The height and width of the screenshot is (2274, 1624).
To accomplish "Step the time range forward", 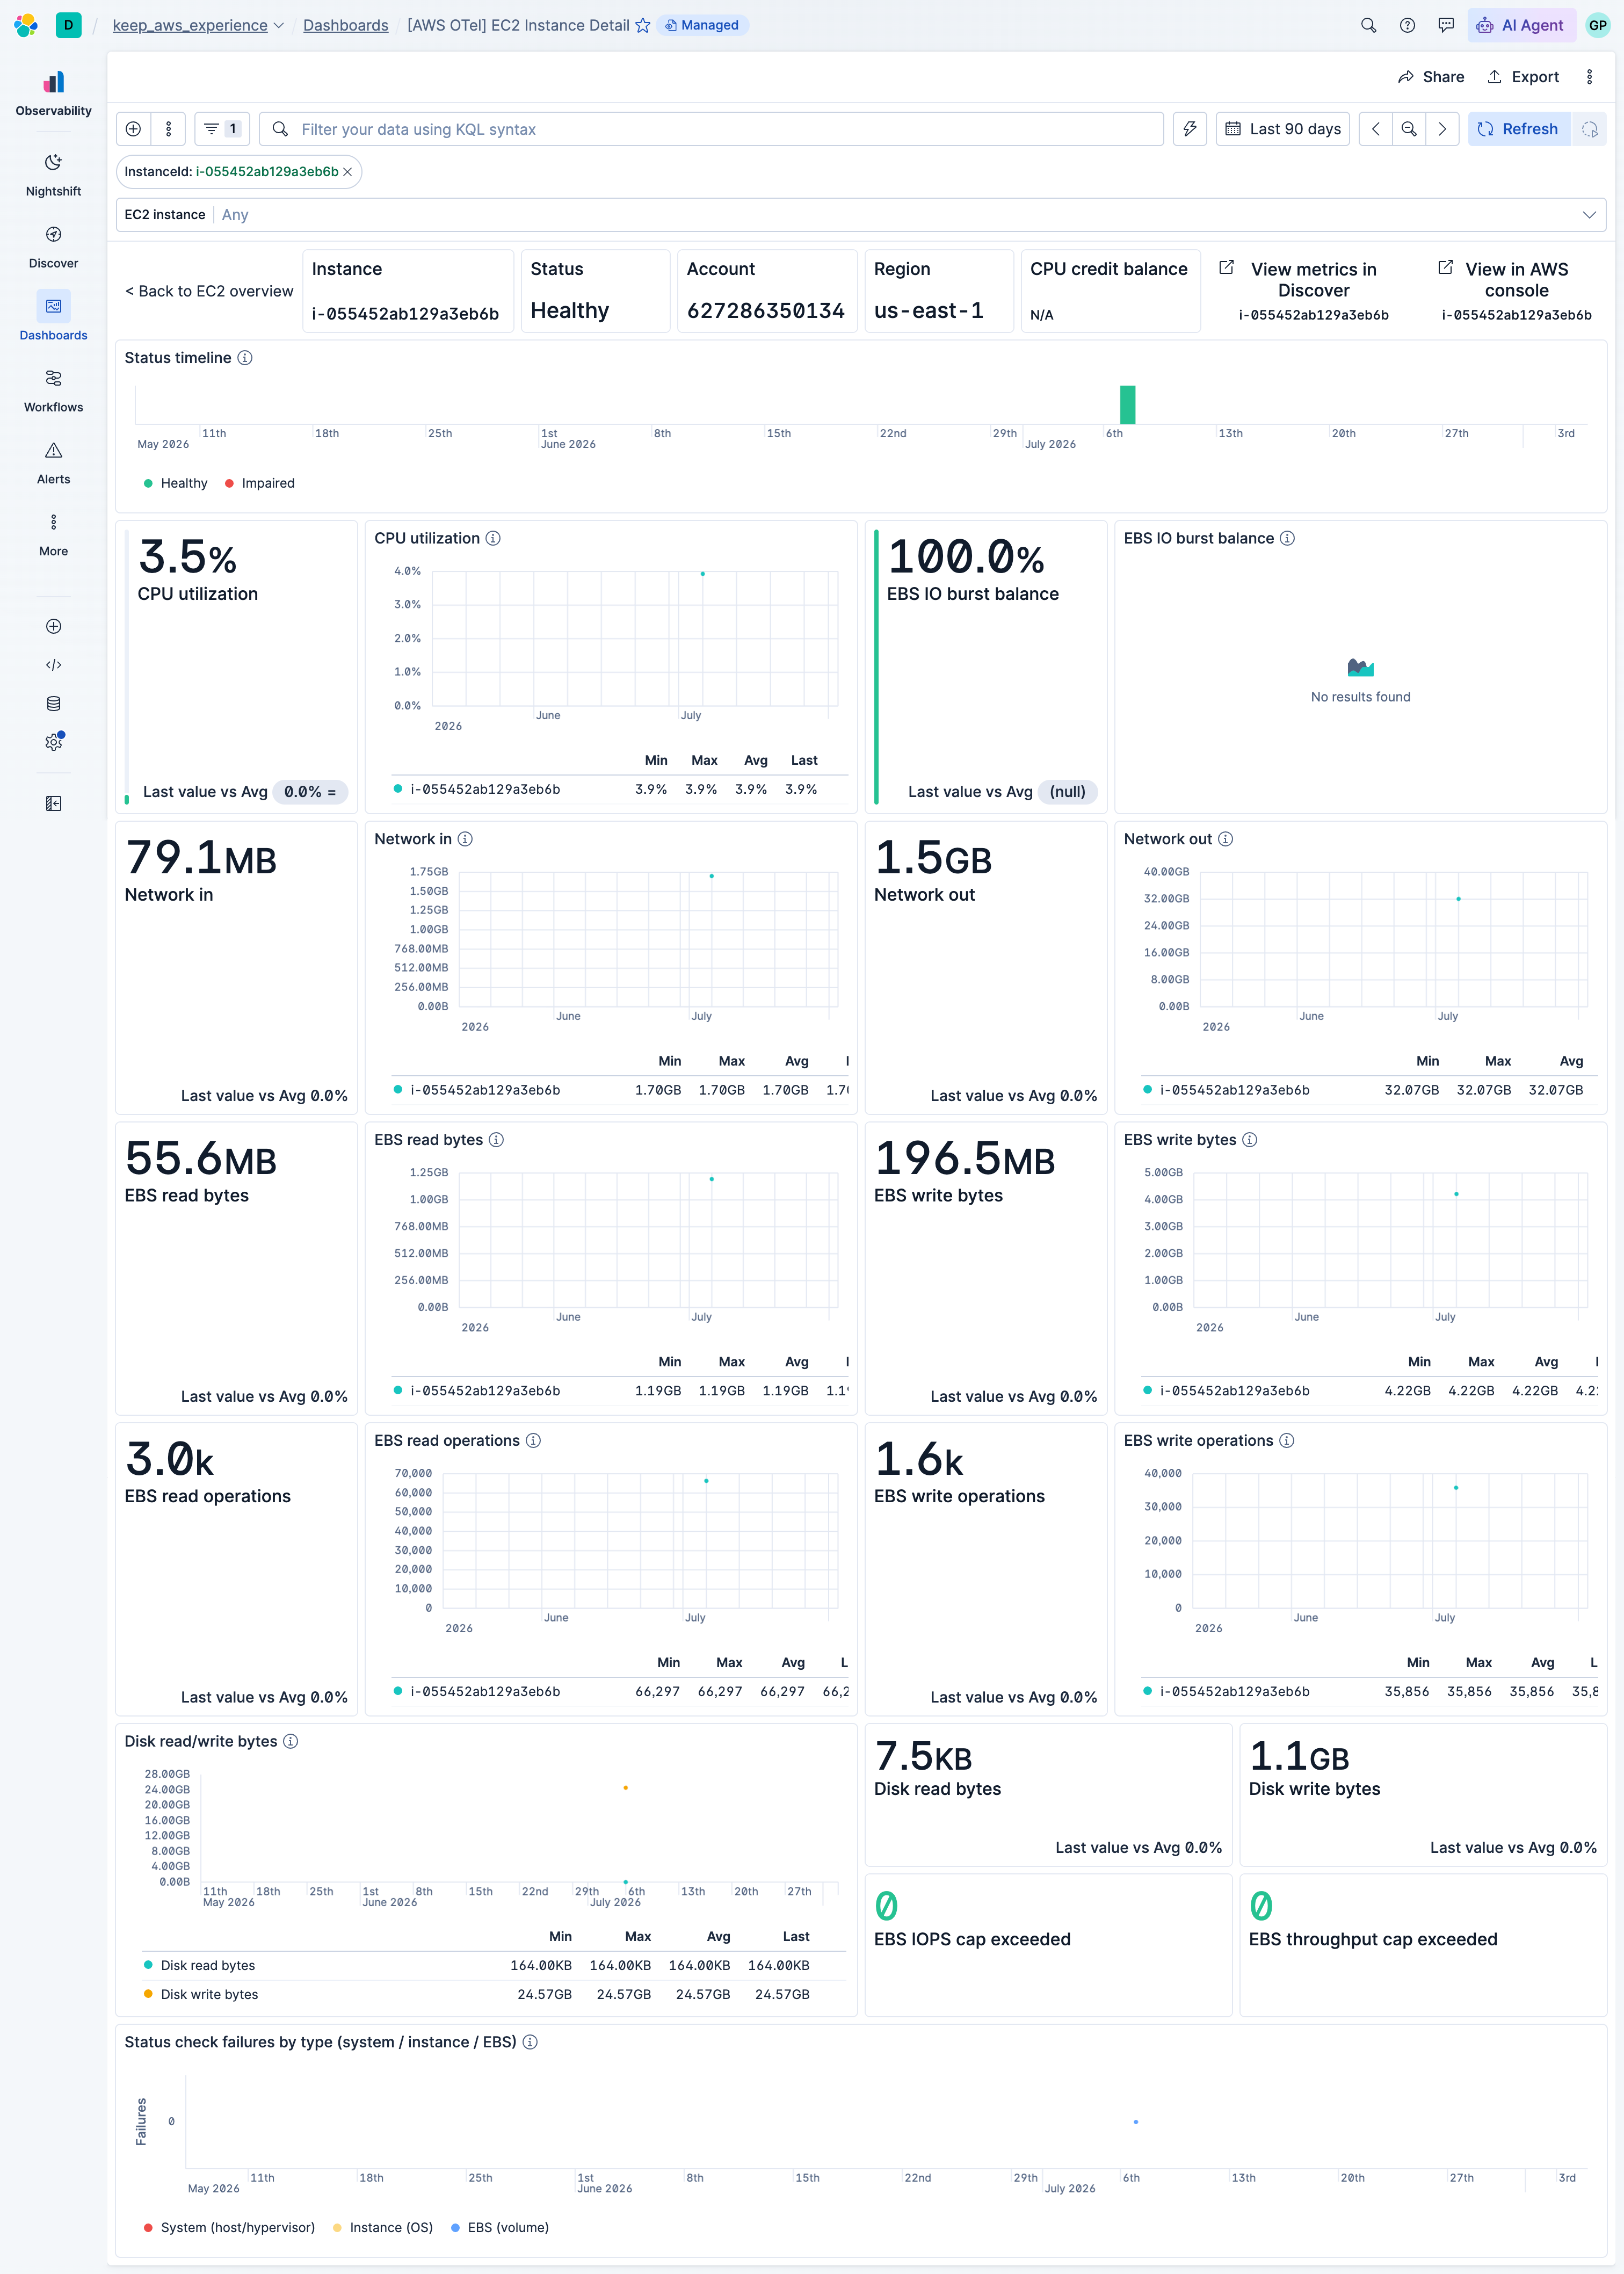I will pos(1442,129).
